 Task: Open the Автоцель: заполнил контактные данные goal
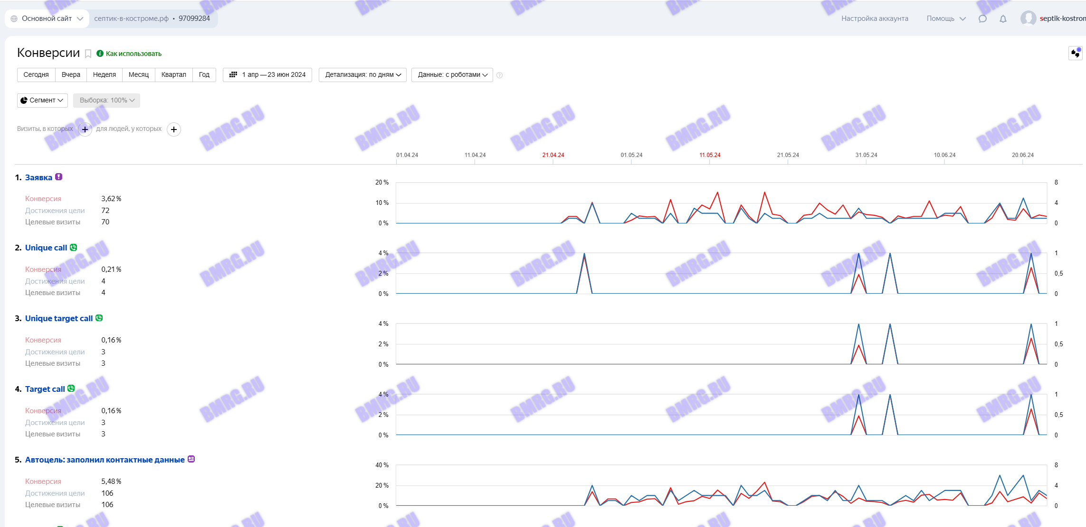pos(105,460)
